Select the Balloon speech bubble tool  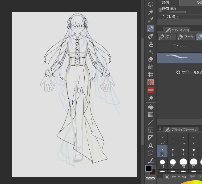coord(151,153)
